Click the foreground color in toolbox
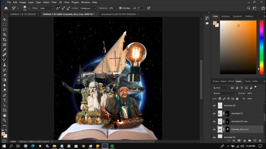Viewport: 266px width, 149px height. 3,134
